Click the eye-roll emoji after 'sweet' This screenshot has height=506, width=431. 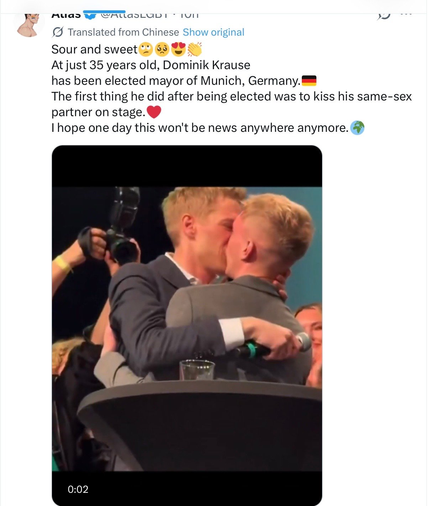pyautogui.click(x=145, y=50)
